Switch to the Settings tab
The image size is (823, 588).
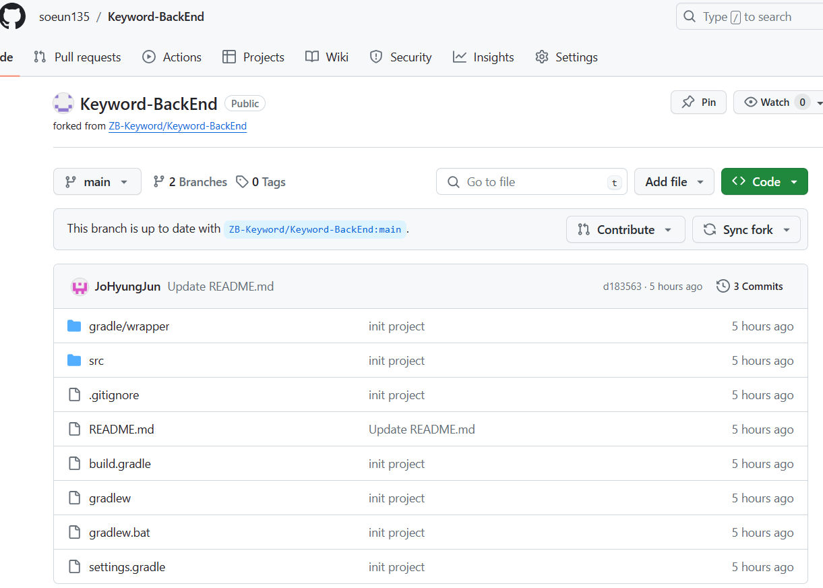pos(566,57)
